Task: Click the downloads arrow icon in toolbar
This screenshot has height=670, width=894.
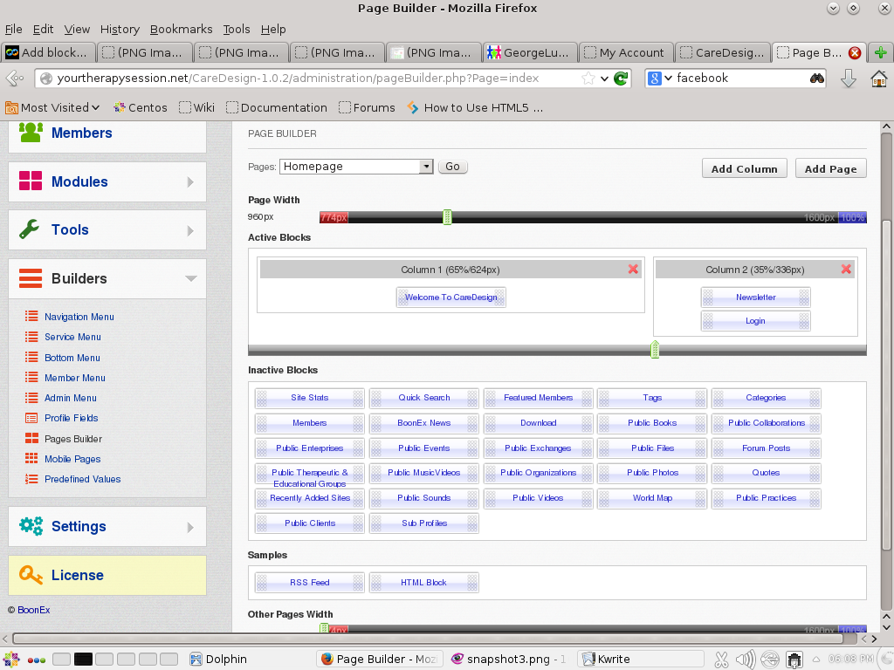Action: (x=848, y=79)
